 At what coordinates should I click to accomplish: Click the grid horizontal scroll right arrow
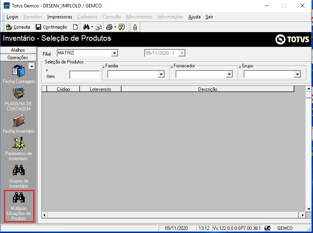(x=302, y=215)
